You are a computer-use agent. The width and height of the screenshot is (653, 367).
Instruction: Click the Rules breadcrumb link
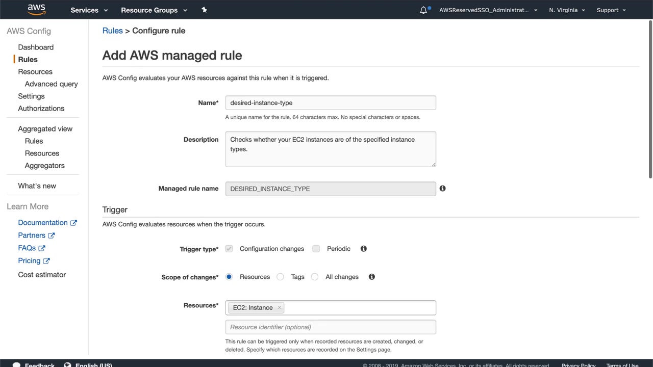[112, 31]
